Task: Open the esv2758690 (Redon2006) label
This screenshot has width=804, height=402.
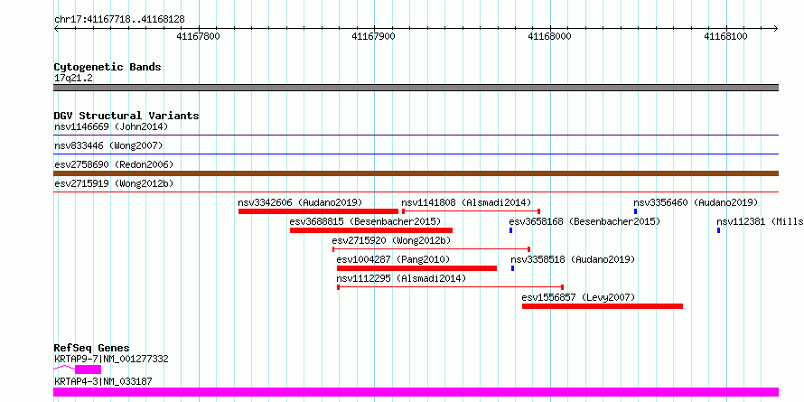Action: pos(114,164)
